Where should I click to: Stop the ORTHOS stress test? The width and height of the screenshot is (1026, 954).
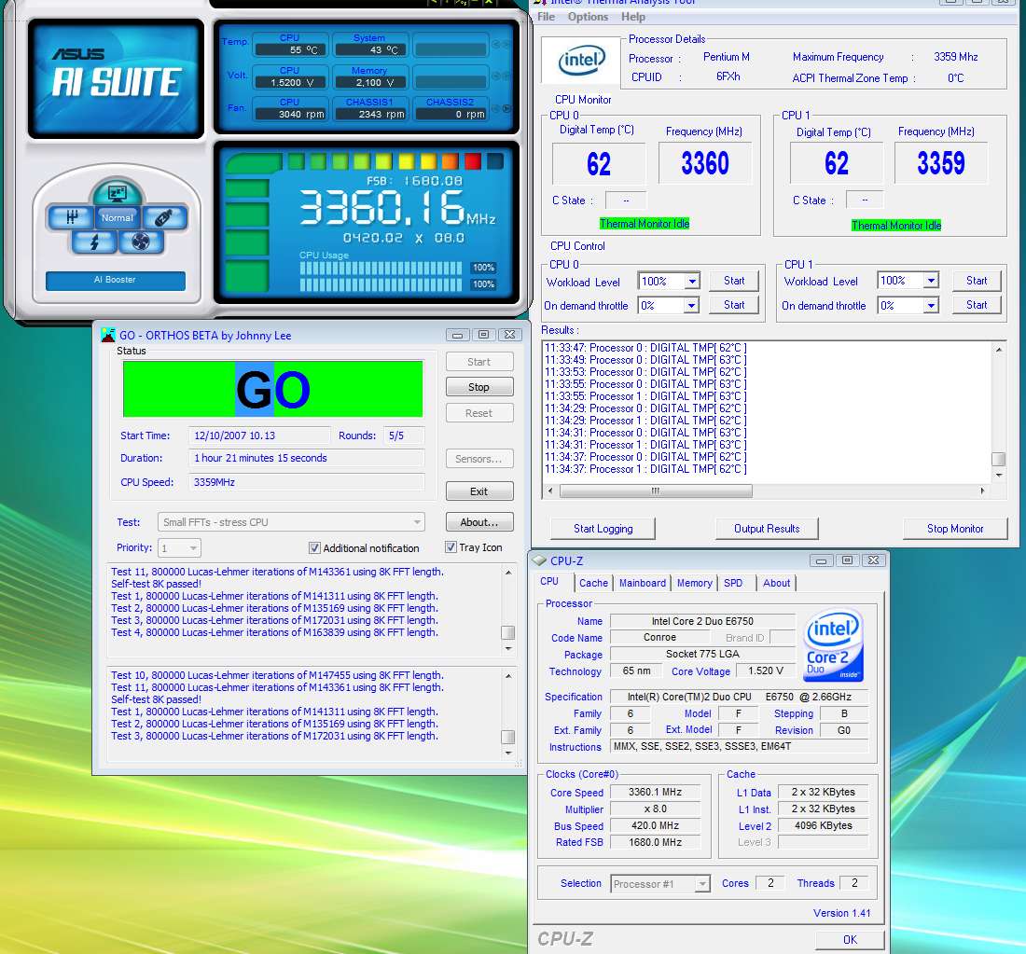pos(479,387)
